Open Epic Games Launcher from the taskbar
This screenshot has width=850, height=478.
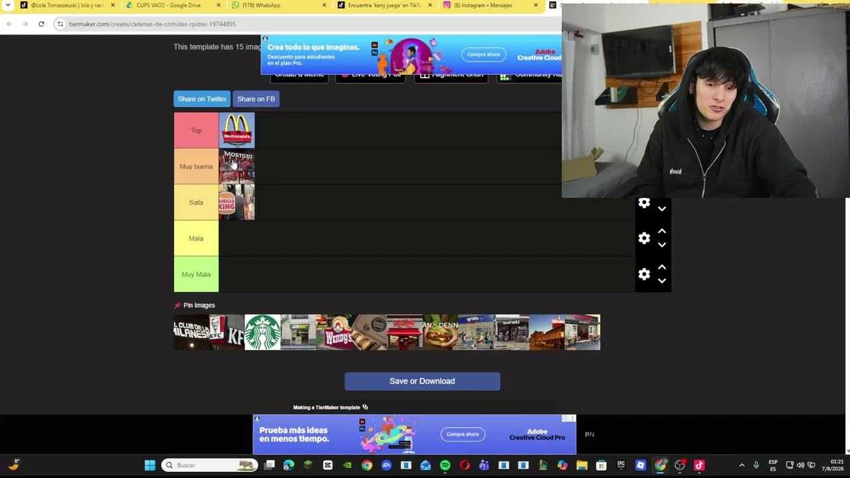pos(621,465)
